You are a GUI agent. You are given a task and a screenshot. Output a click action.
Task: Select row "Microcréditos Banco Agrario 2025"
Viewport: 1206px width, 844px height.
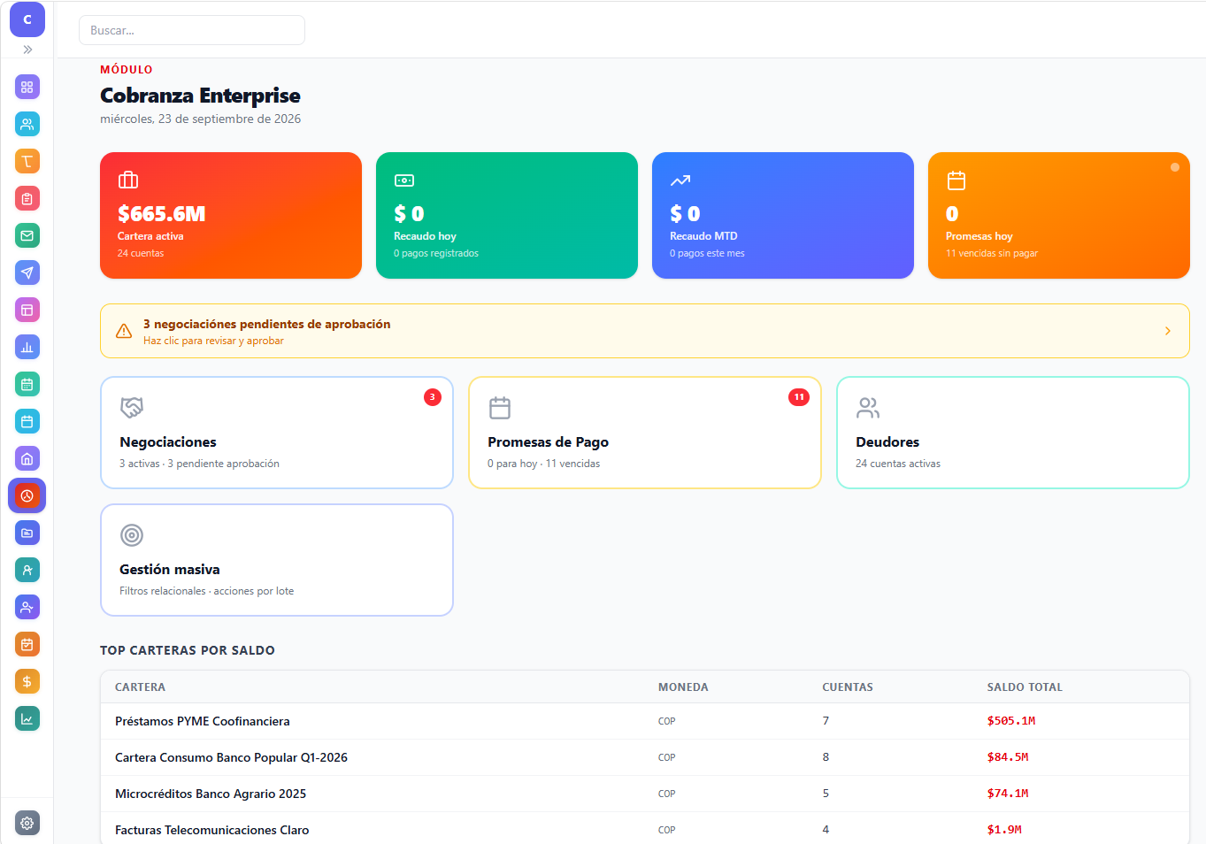click(645, 794)
